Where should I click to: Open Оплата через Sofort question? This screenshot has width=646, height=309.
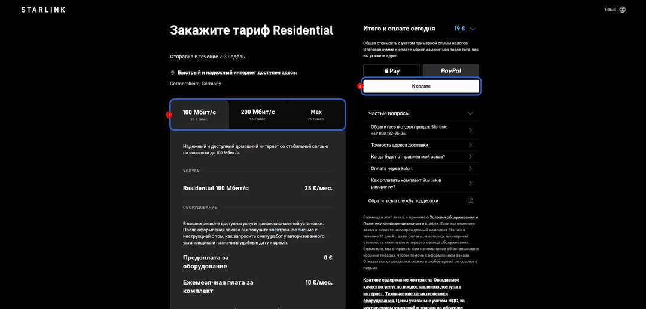pyautogui.click(x=421, y=168)
